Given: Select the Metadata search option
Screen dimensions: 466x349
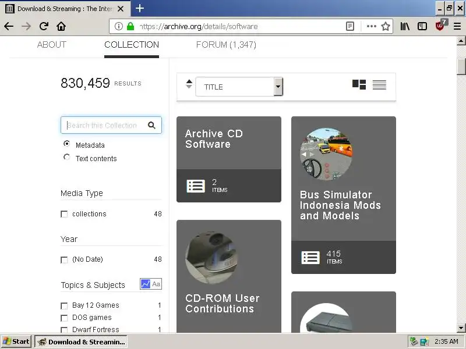Looking at the screenshot, I should coord(67,144).
